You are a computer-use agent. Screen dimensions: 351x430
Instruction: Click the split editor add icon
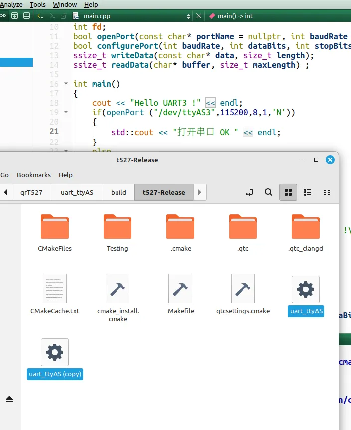coord(15,16)
